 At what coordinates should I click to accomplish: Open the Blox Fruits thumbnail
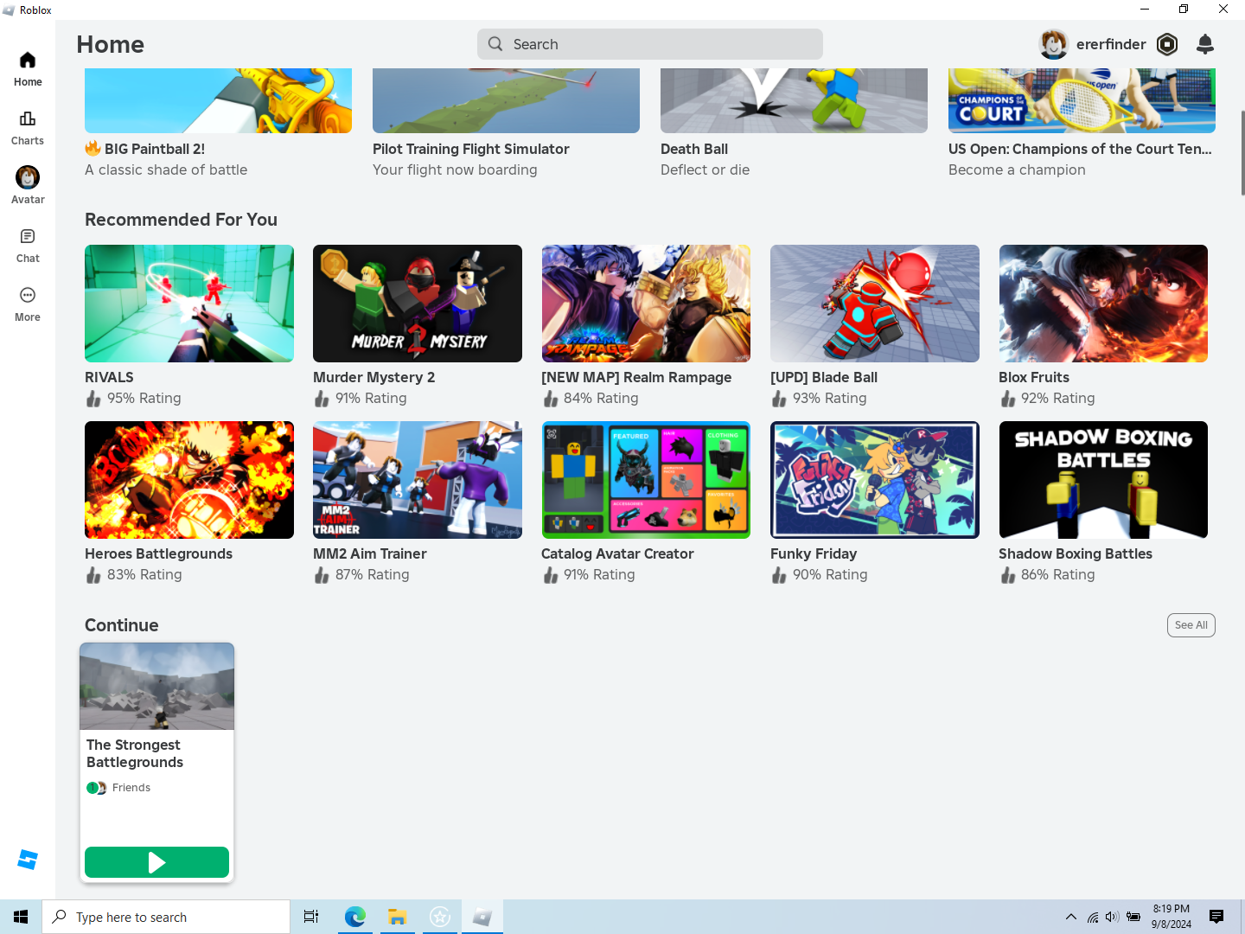[x=1103, y=304]
